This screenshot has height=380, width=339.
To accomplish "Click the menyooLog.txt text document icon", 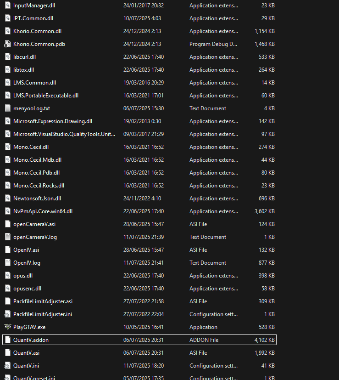I will tap(7, 108).
